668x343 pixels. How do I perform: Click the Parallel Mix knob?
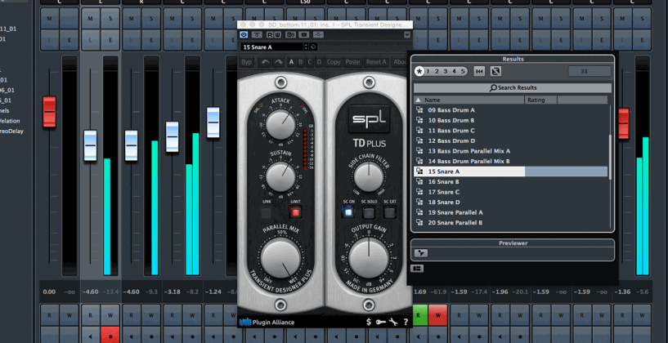click(280, 258)
